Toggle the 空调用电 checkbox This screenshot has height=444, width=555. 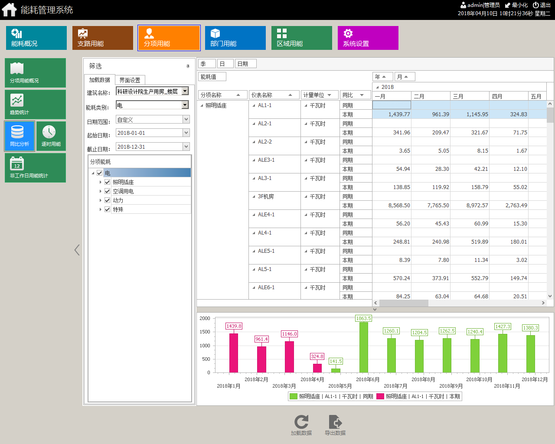[108, 191]
